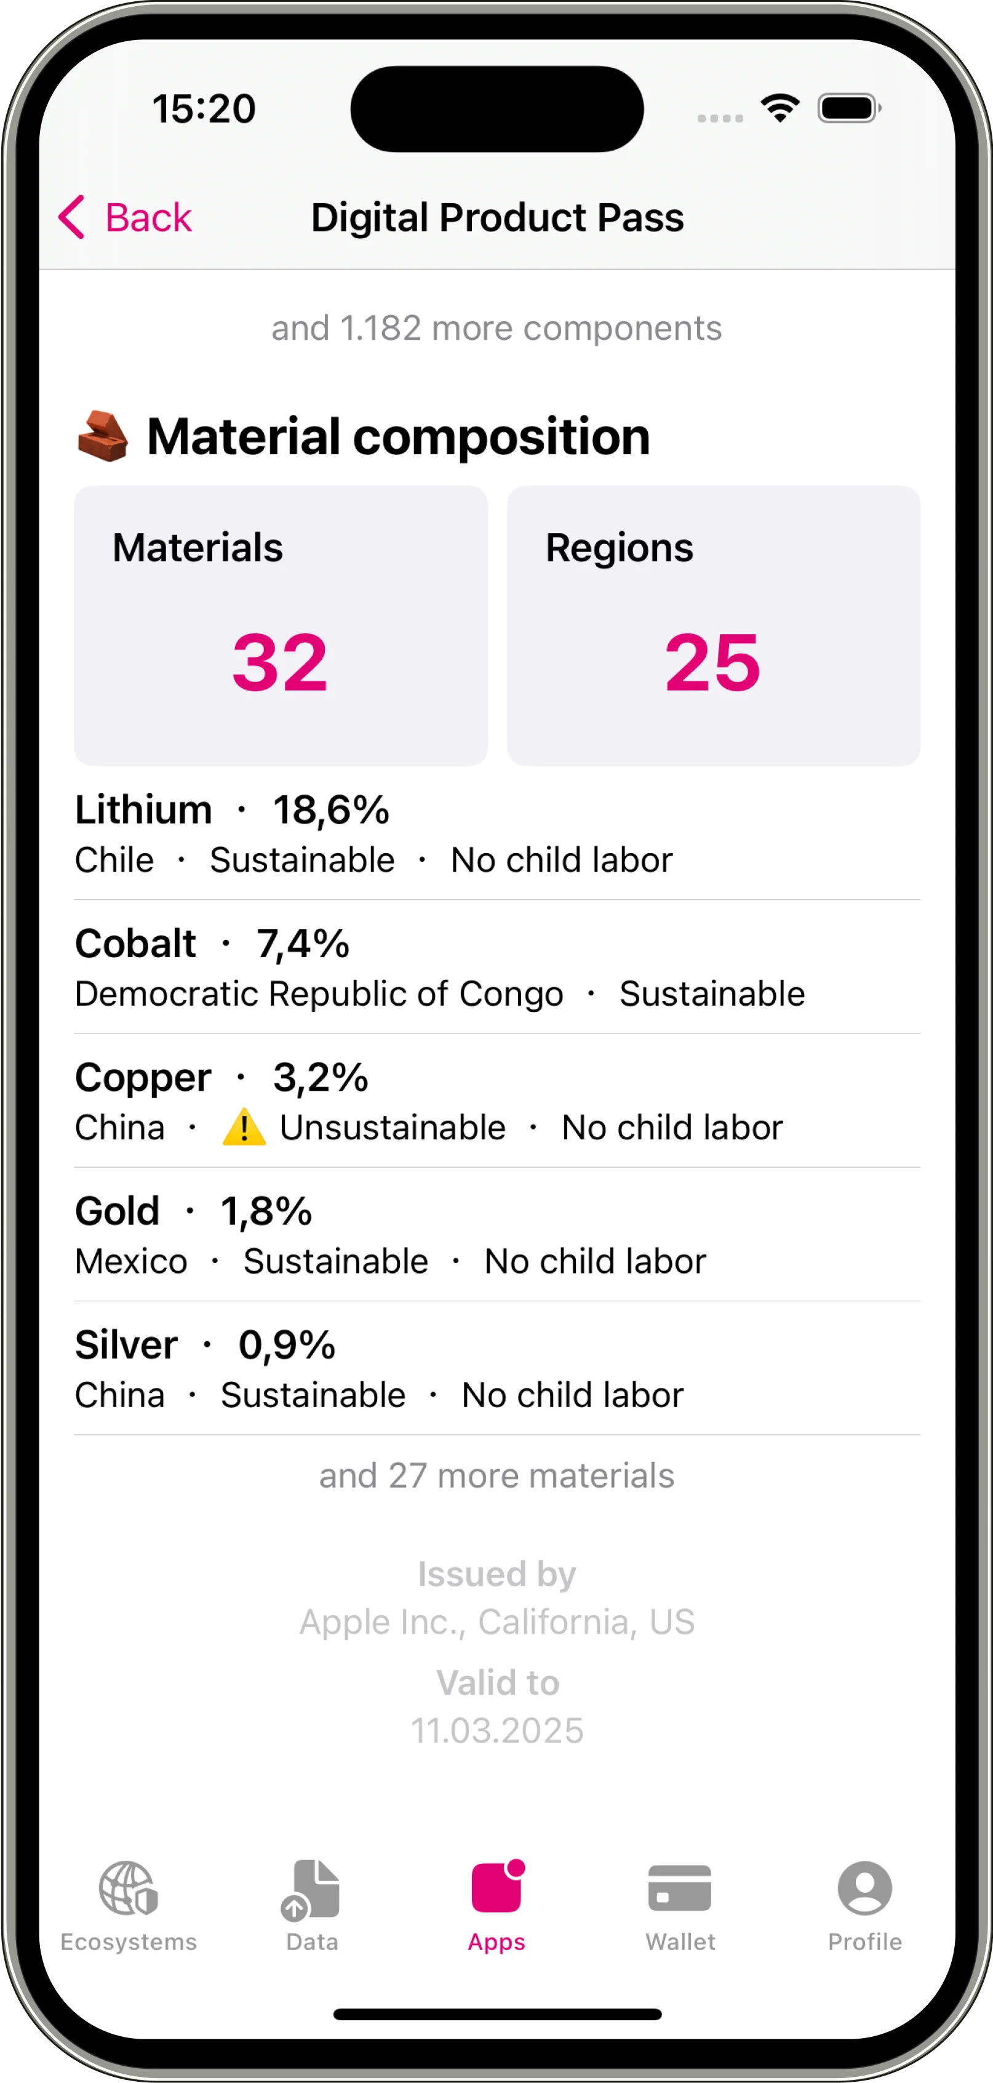Open the Silver material entry
This screenshot has width=993, height=2083.
[x=497, y=1369]
